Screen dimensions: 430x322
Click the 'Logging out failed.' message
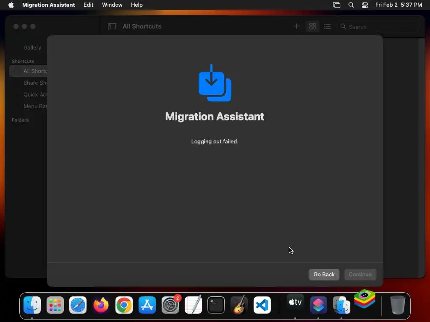(215, 142)
